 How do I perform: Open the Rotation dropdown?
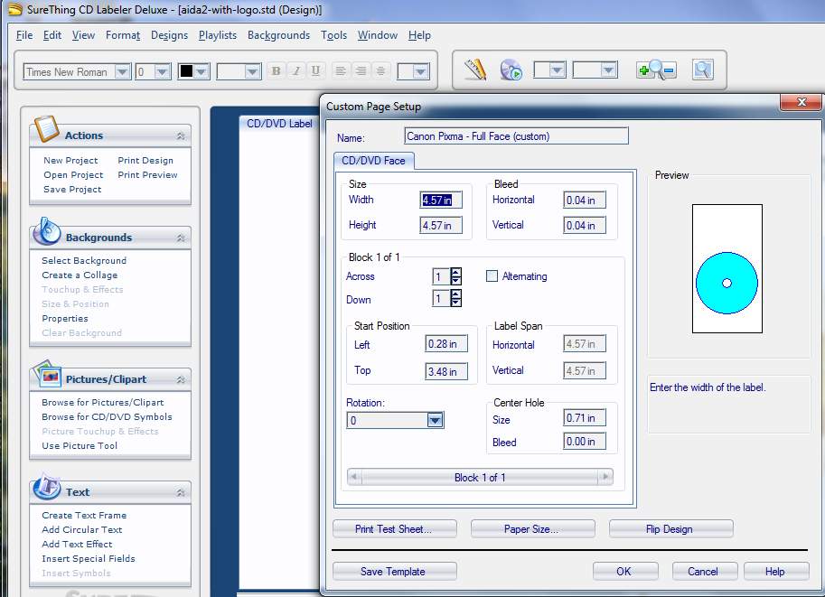coord(435,421)
